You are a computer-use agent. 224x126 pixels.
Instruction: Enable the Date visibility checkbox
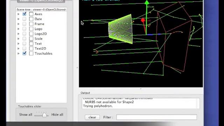pos(24,19)
